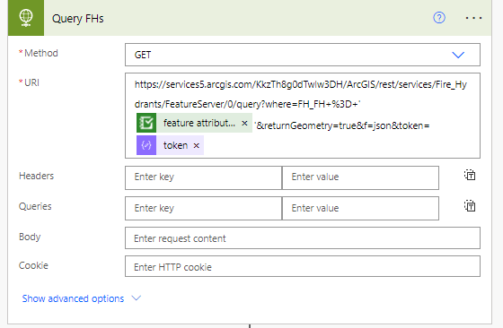Click into the Queries Enter value field
This screenshot has height=328, width=503.
(360, 208)
